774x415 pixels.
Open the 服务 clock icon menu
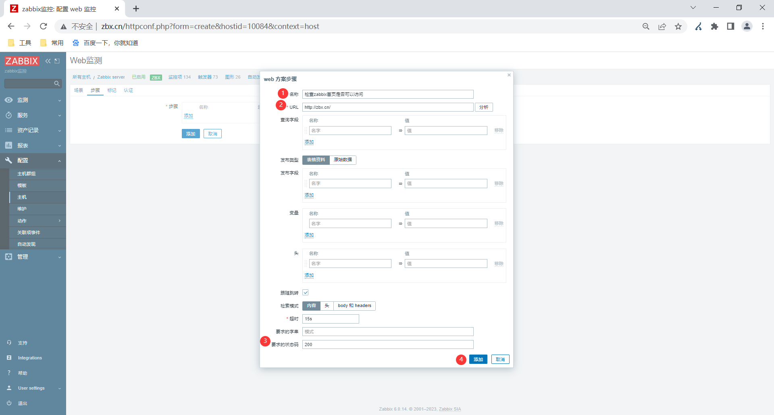8,115
